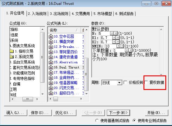Image resolution: width=172 pixels, height=126 pixels.
Task: Increase the NMIN parameter with right stepper arrow
Action: point(122,46)
